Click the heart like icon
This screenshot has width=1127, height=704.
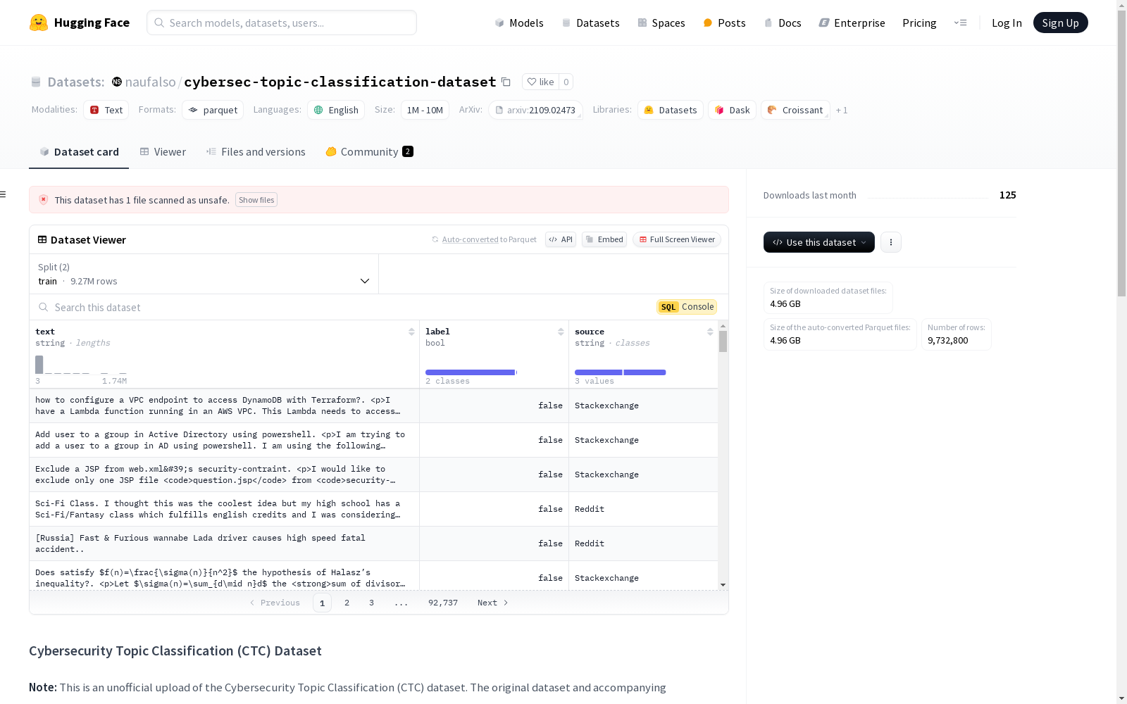click(532, 82)
